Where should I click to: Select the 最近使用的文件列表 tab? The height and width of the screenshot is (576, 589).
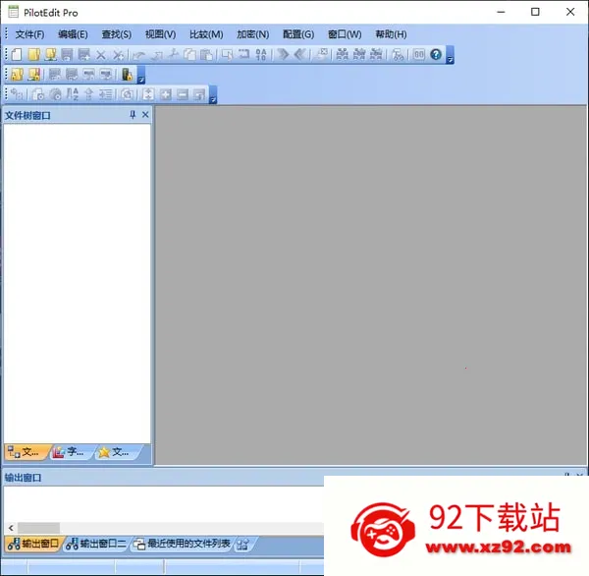click(x=182, y=544)
